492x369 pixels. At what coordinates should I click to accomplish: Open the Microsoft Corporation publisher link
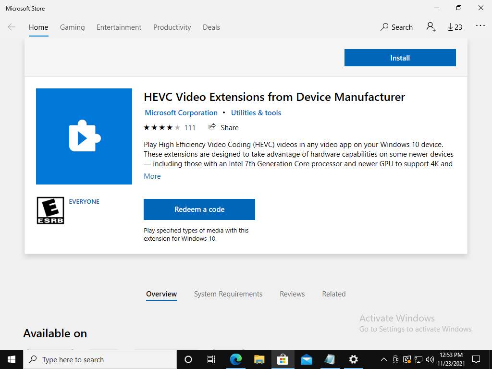(181, 113)
